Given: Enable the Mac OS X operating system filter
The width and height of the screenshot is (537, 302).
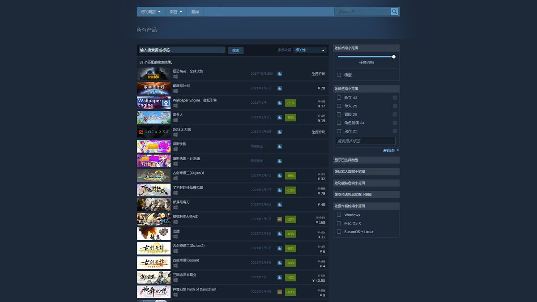Looking at the screenshot, I should (x=339, y=223).
